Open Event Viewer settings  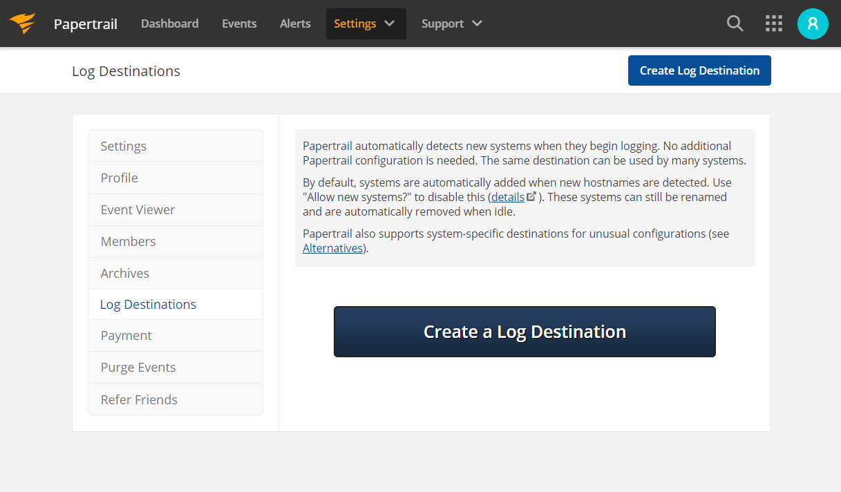tap(138, 209)
